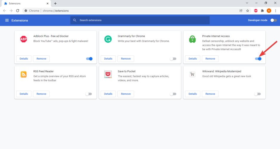Open the Extensions puzzle piece menu
Image resolution: width=280 pixels, height=149 pixels.
[x=262, y=11]
